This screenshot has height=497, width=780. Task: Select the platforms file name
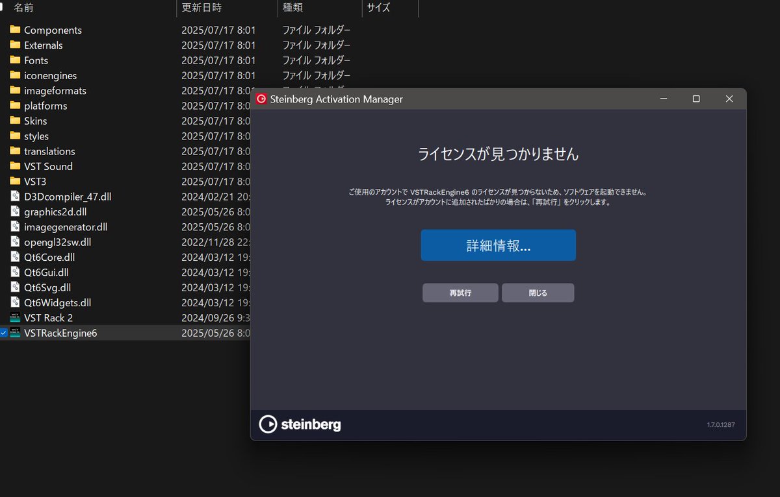[x=45, y=106]
